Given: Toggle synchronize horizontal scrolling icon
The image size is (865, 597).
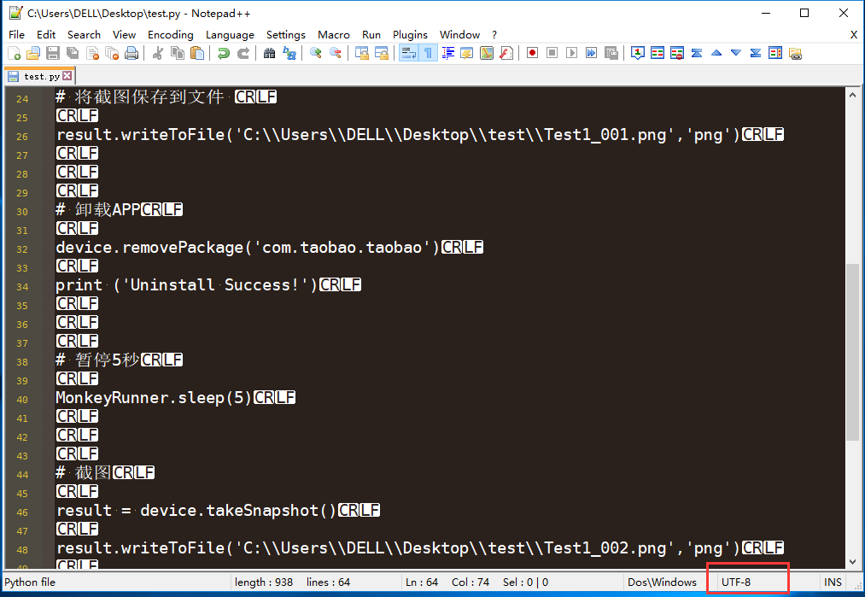Looking at the screenshot, I should click(382, 54).
